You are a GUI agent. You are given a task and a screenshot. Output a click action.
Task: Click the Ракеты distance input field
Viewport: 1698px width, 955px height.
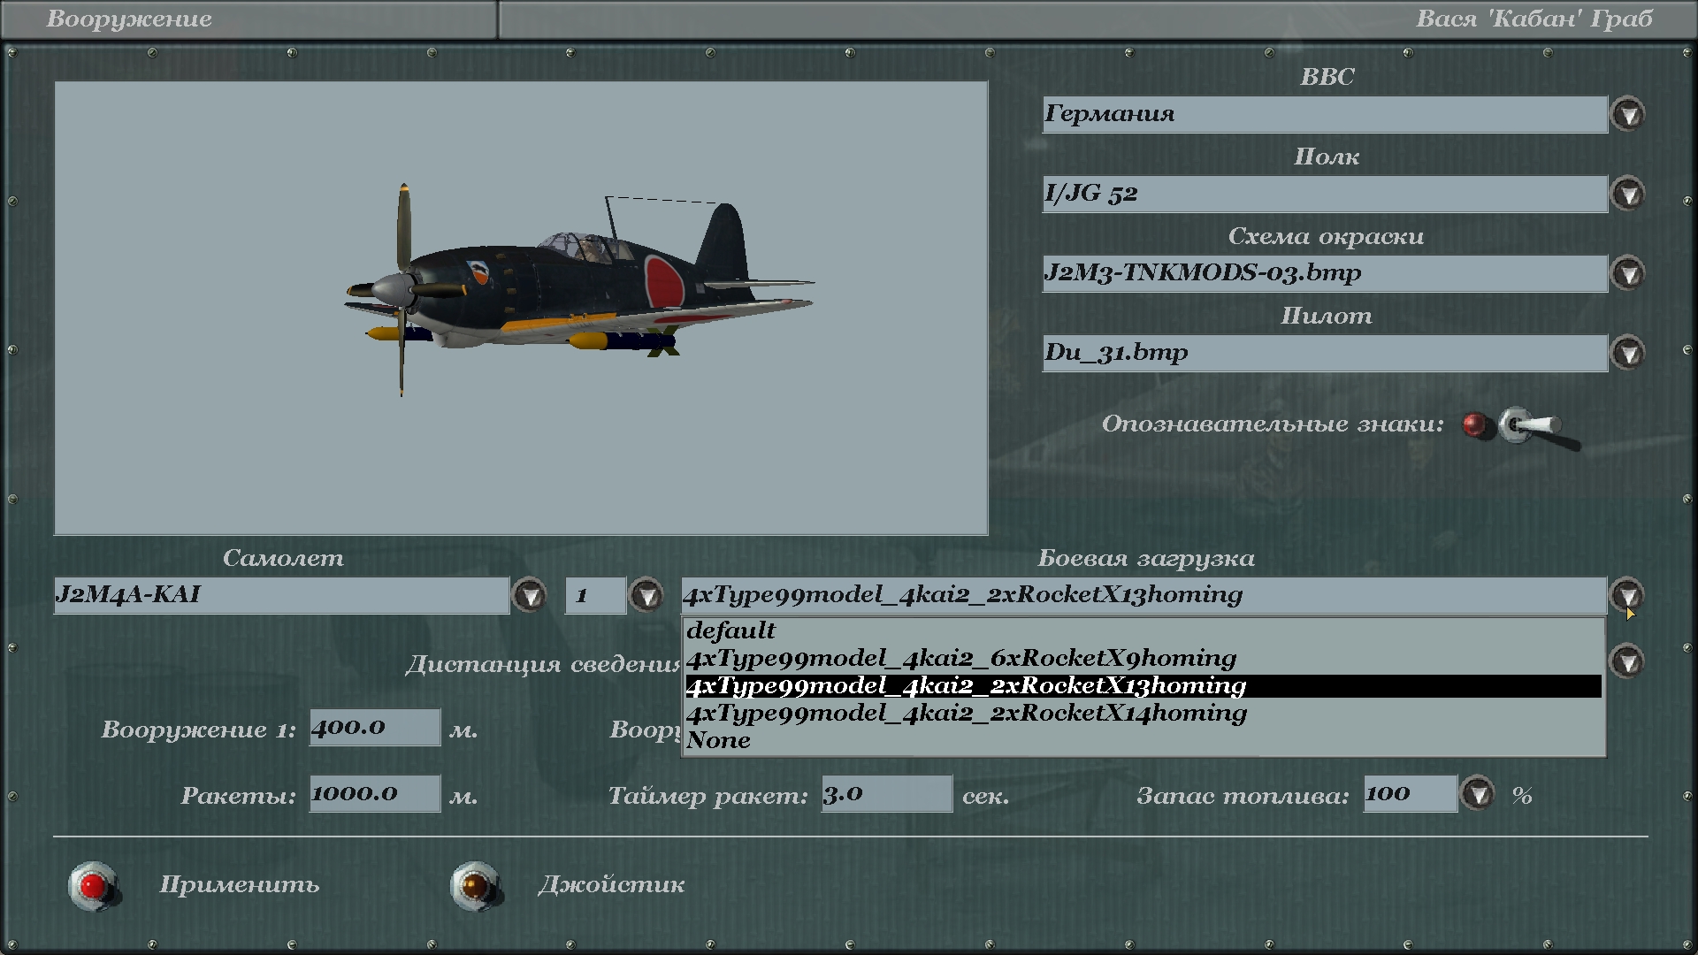[x=374, y=794]
